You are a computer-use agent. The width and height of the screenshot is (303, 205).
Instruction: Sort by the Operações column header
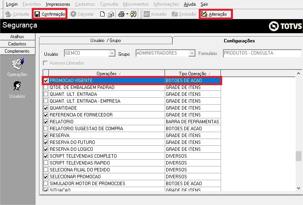coord(106,73)
